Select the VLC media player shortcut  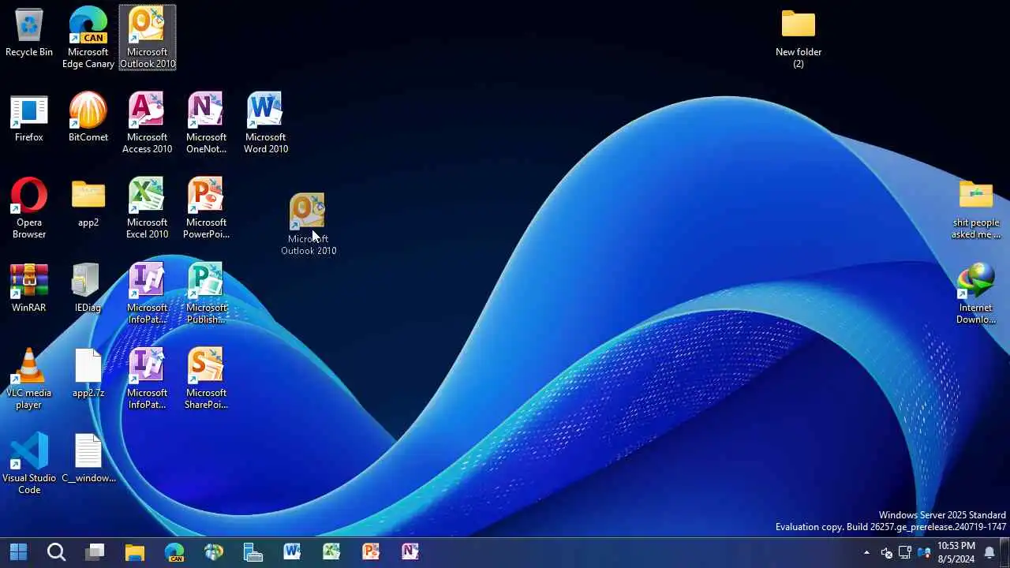(29, 379)
